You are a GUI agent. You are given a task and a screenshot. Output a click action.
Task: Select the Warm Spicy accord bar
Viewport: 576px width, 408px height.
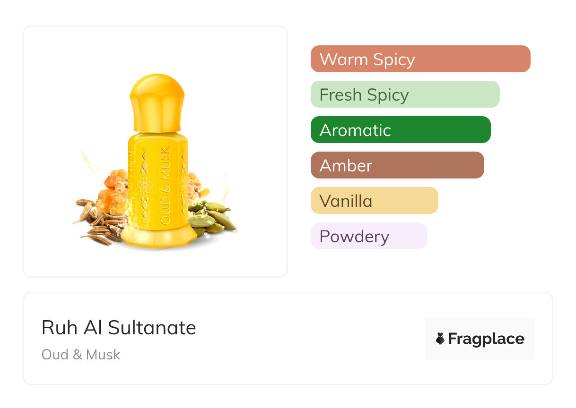(x=420, y=59)
